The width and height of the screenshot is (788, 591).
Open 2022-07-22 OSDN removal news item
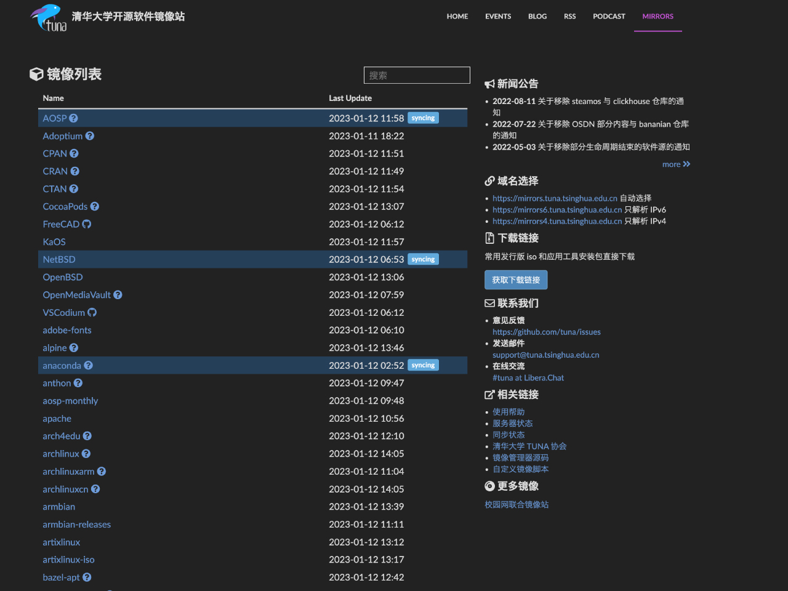click(590, 130)
